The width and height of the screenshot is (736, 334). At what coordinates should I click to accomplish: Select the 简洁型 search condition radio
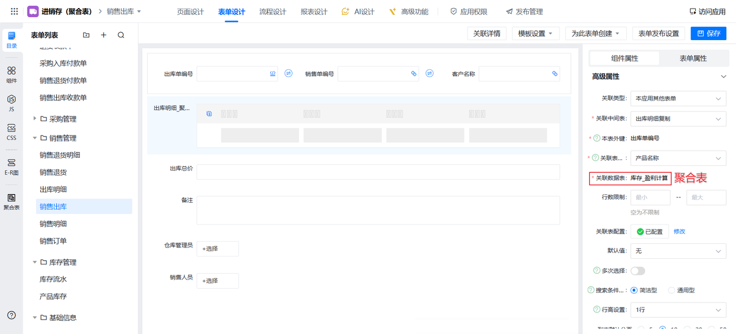634,290
